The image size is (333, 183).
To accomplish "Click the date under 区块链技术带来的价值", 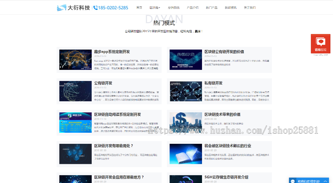I will pyautogui.click(x=211, y=119).
